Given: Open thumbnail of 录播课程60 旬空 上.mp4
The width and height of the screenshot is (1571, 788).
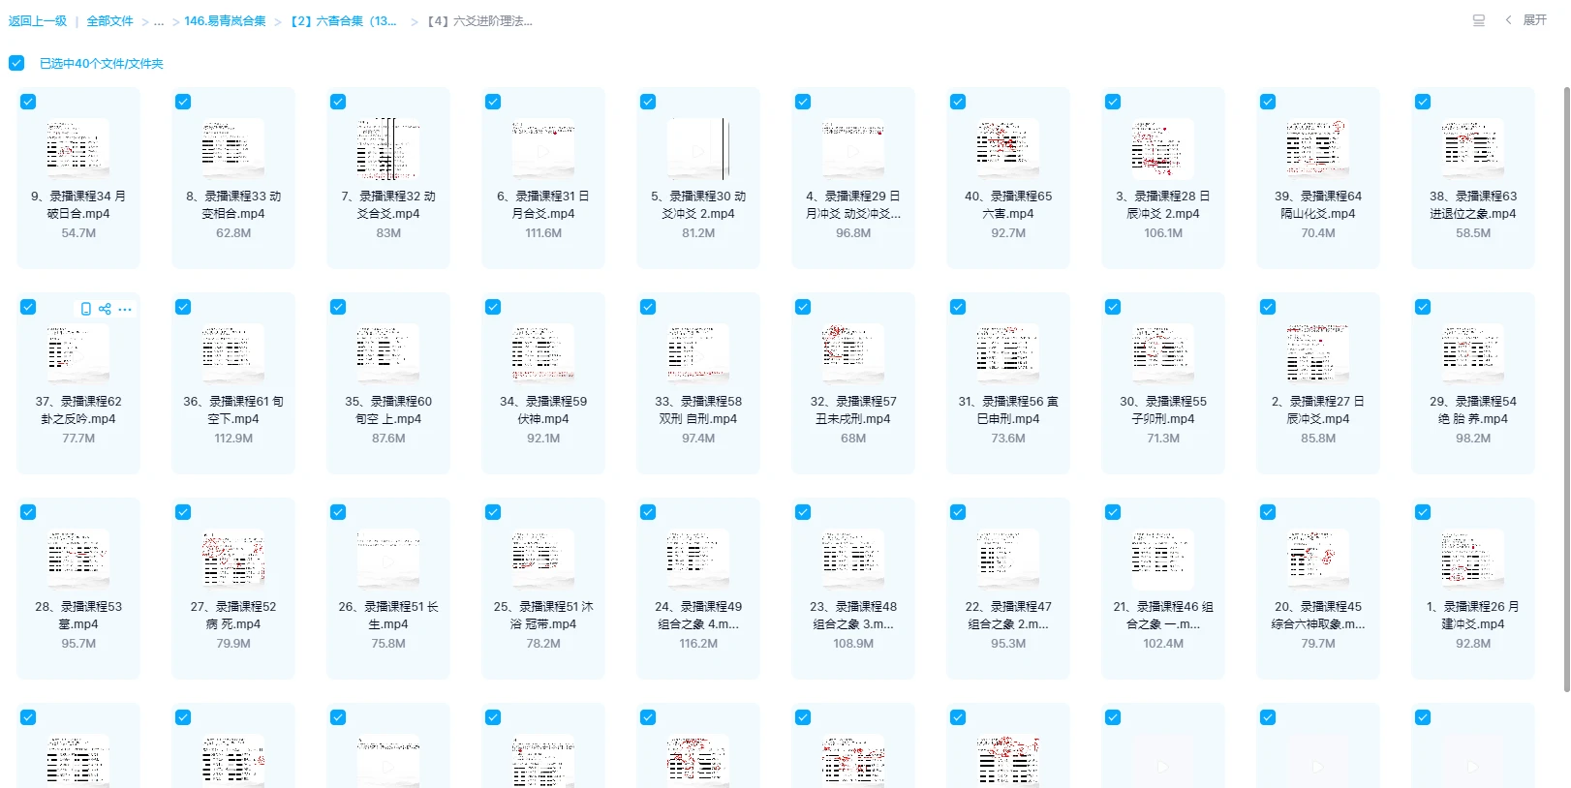Looking at the screenshot, I should tap(388, 353).
